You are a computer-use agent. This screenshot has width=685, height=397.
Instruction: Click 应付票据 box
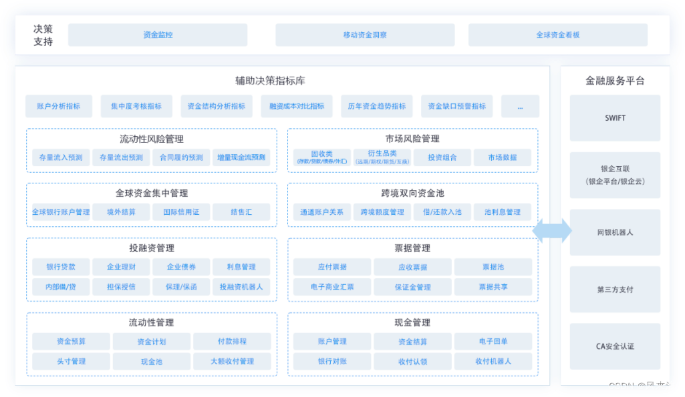(332, 267)
